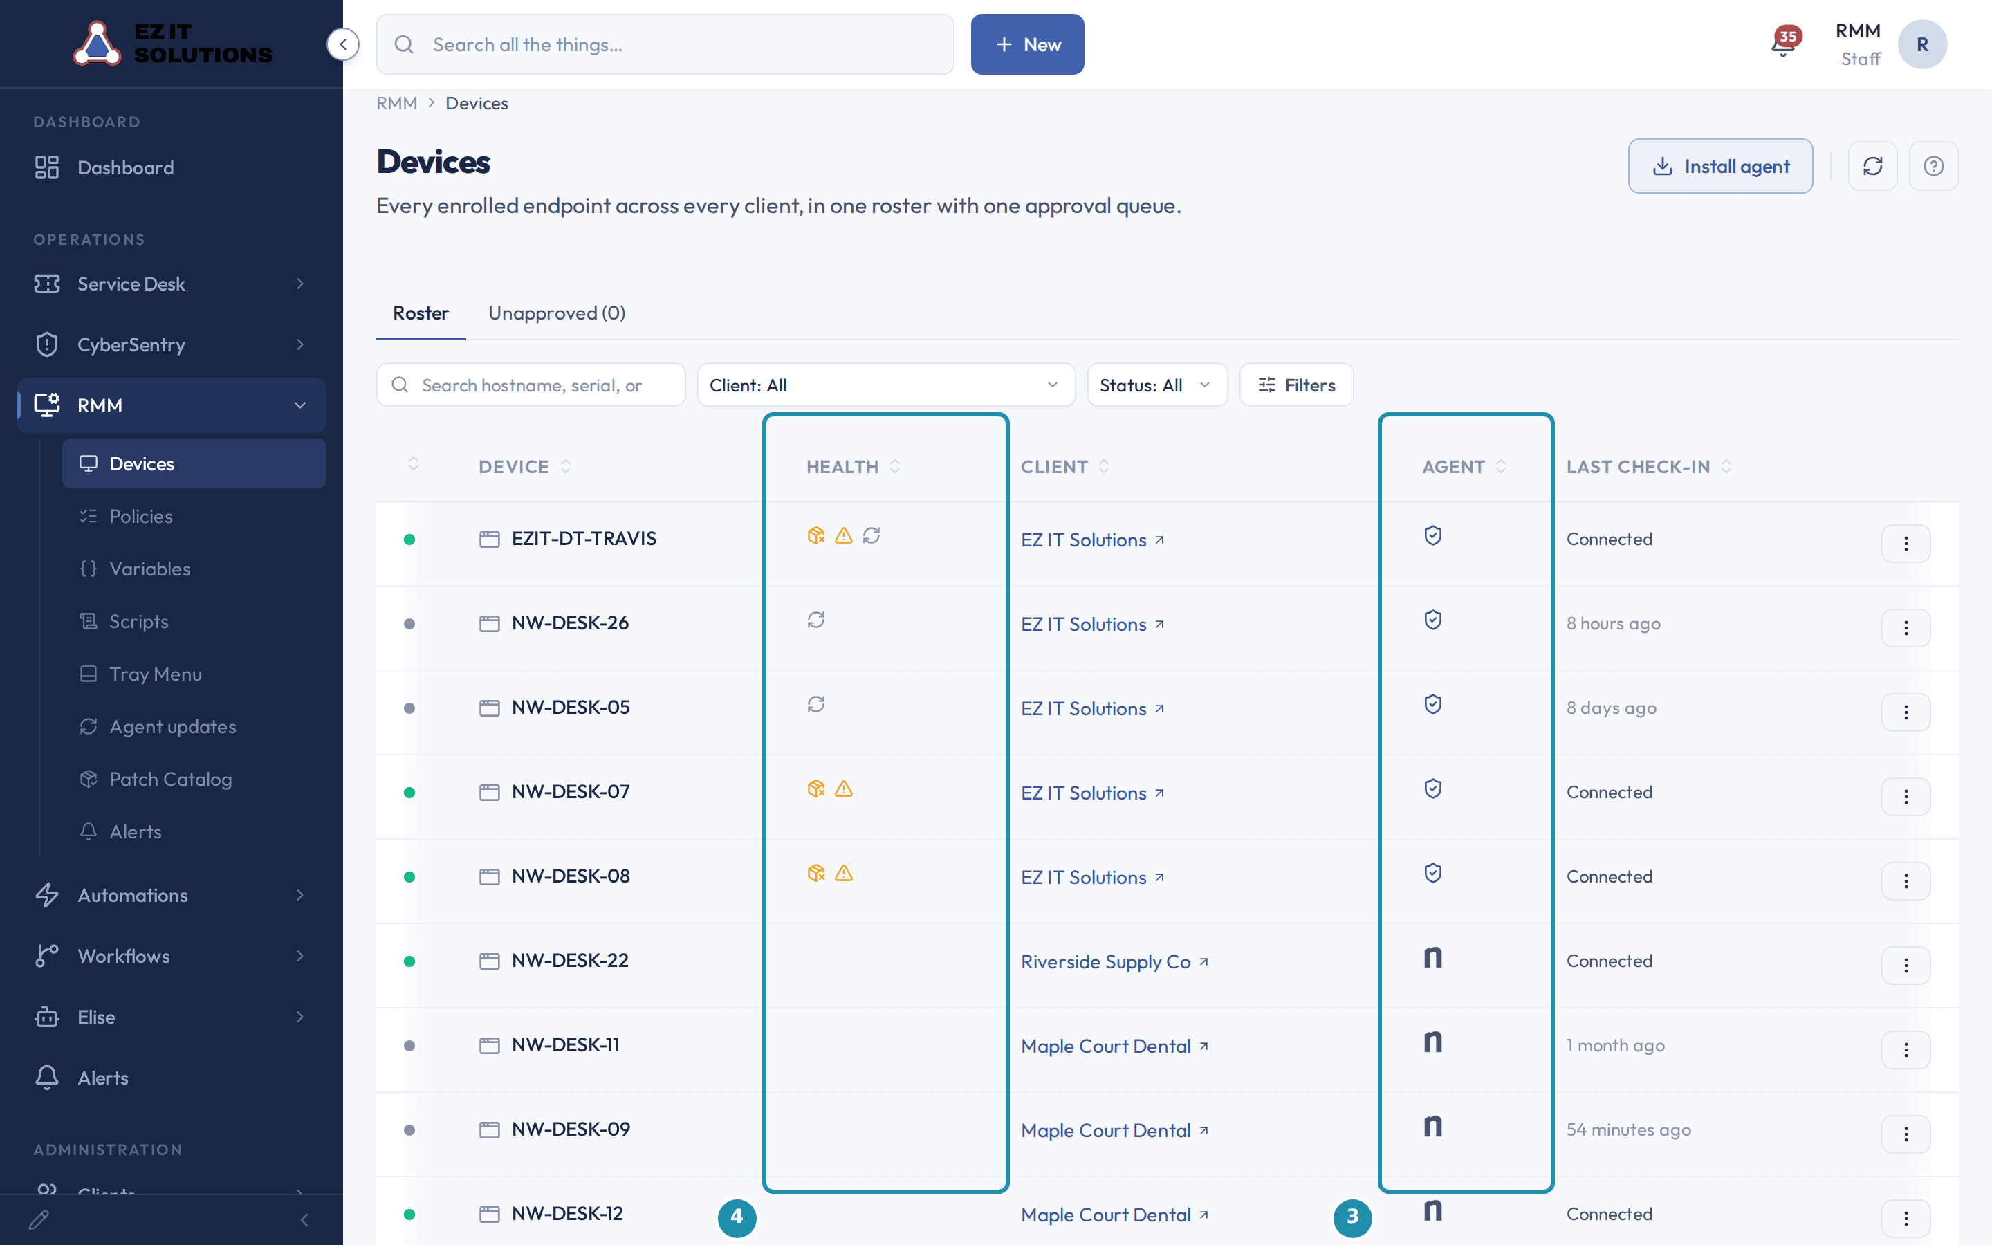The height and width of the screenshot is (1245, 1992).
Task: Go to Scripts under RMM
Action: (194, 622)
